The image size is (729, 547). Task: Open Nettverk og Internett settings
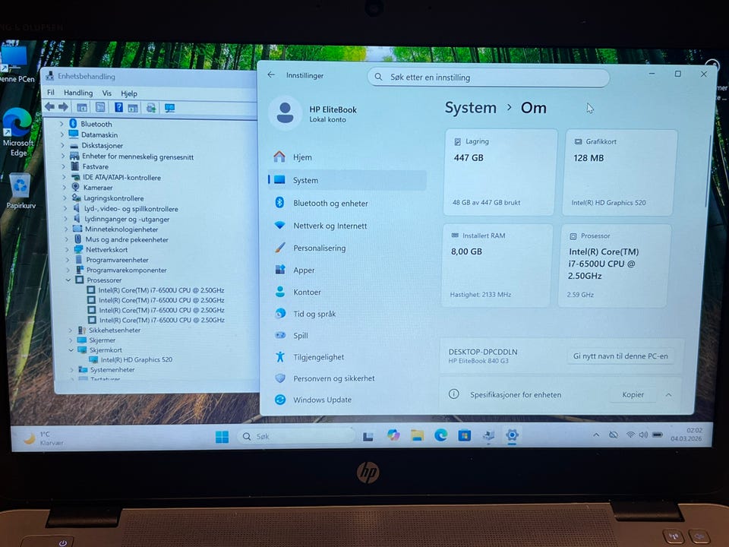[x=347, y=226]
